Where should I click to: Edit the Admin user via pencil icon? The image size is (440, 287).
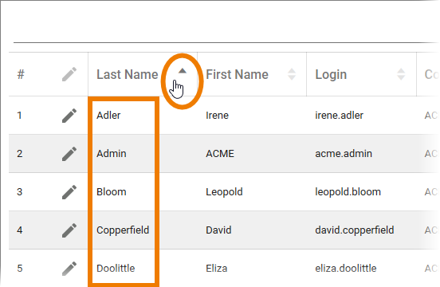(69, 153)
